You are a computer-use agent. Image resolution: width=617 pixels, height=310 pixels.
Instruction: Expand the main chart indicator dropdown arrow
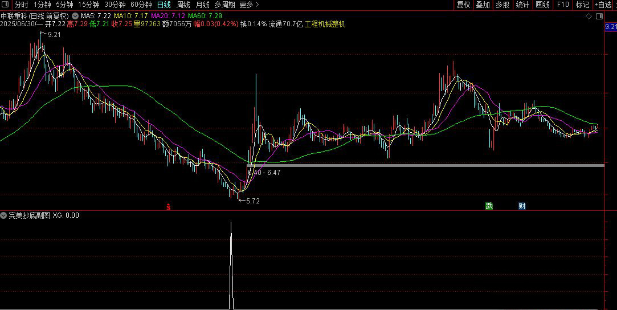point(75,16)
